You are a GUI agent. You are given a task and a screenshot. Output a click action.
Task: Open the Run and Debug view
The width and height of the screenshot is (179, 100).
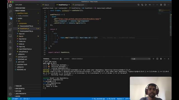10,24
